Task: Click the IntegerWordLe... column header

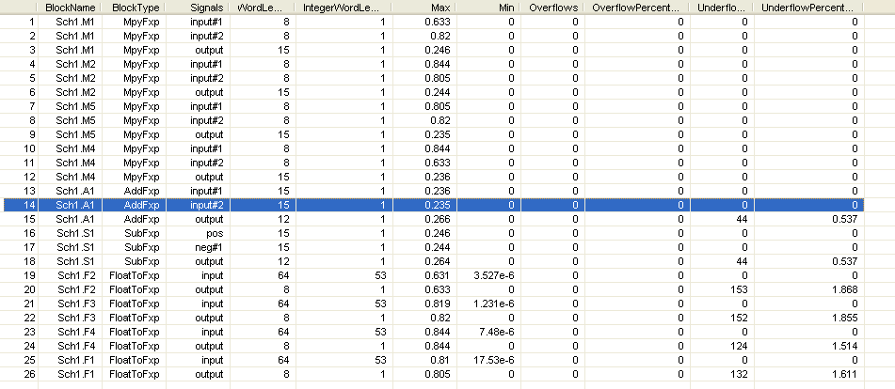Action: 344,8
